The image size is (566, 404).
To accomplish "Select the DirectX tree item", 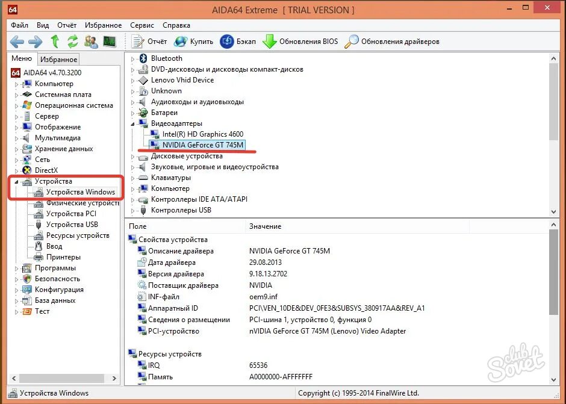I will [46, 170].
